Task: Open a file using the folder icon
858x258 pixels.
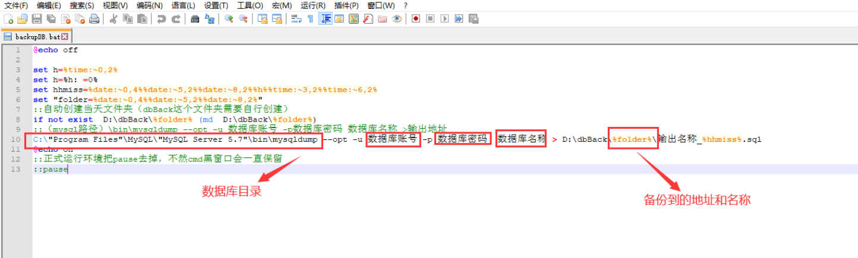Action: click(x=22, y=19)
